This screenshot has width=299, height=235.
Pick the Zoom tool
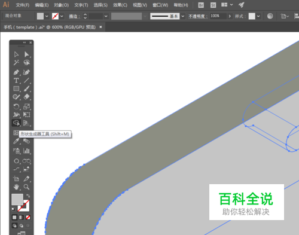point(26,187)
